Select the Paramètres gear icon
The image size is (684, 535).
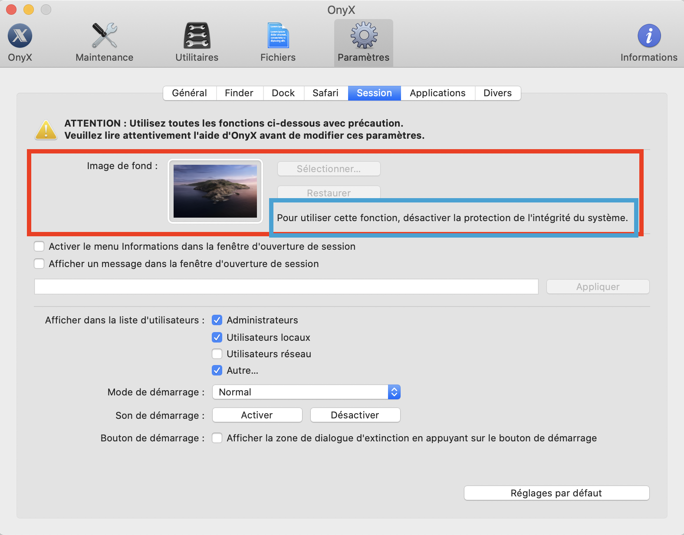pos(364,36)
